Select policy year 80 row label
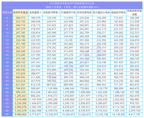The height and width of the screenshot is (118, 144). 7,111
